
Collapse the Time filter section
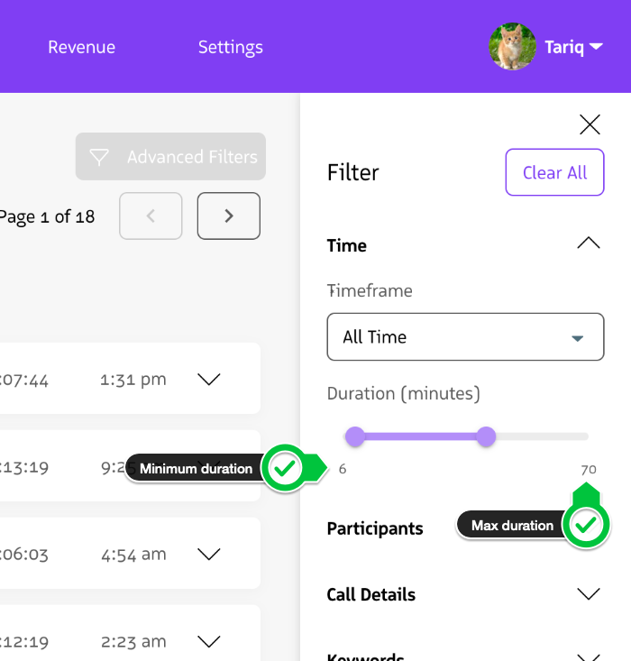tap(588, 243)
